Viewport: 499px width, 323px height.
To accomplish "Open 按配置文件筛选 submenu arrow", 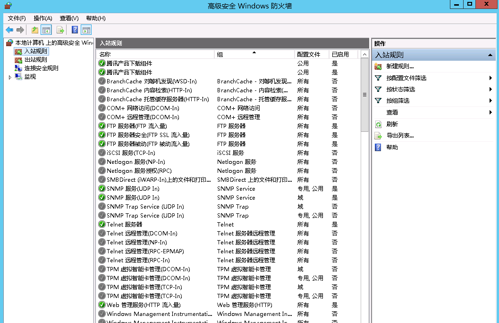I will point(491,78).
